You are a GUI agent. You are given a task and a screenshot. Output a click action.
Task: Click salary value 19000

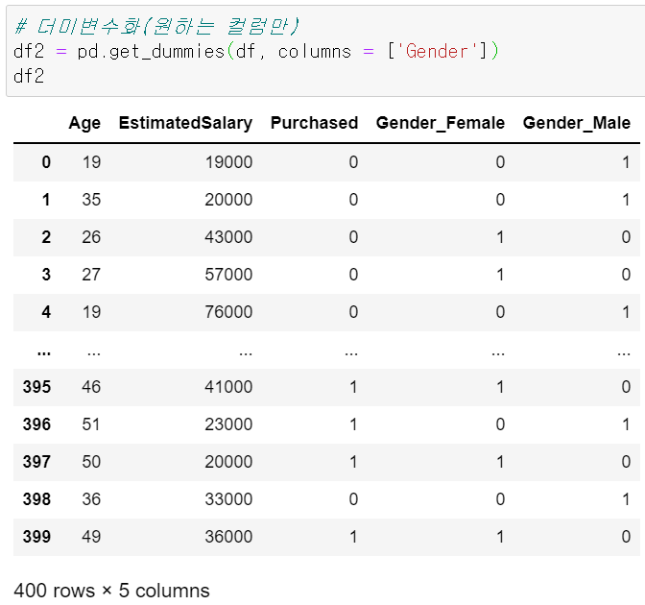click(228, 162)
